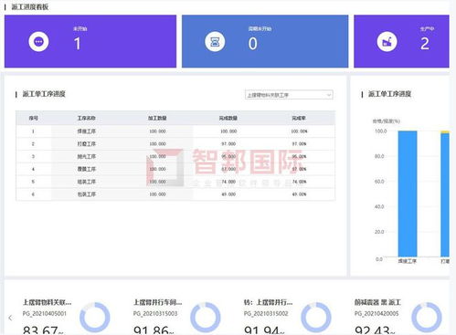456x335 pixels.
Task: Open work order PG_20210405001
Action: (44, 313)
